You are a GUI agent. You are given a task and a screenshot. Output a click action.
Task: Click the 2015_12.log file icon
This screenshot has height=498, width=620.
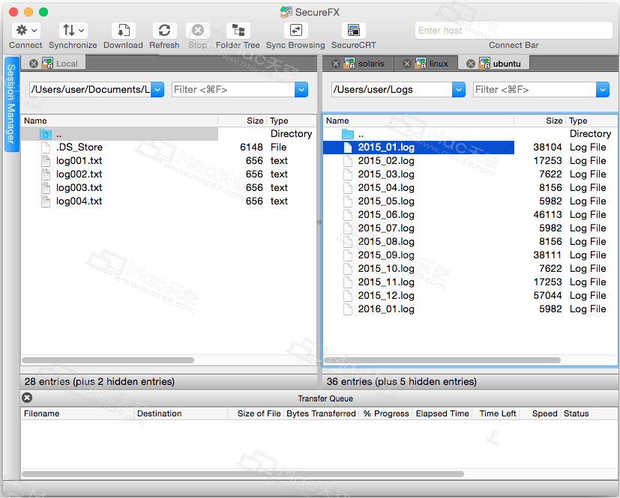[x=348, y=296]
